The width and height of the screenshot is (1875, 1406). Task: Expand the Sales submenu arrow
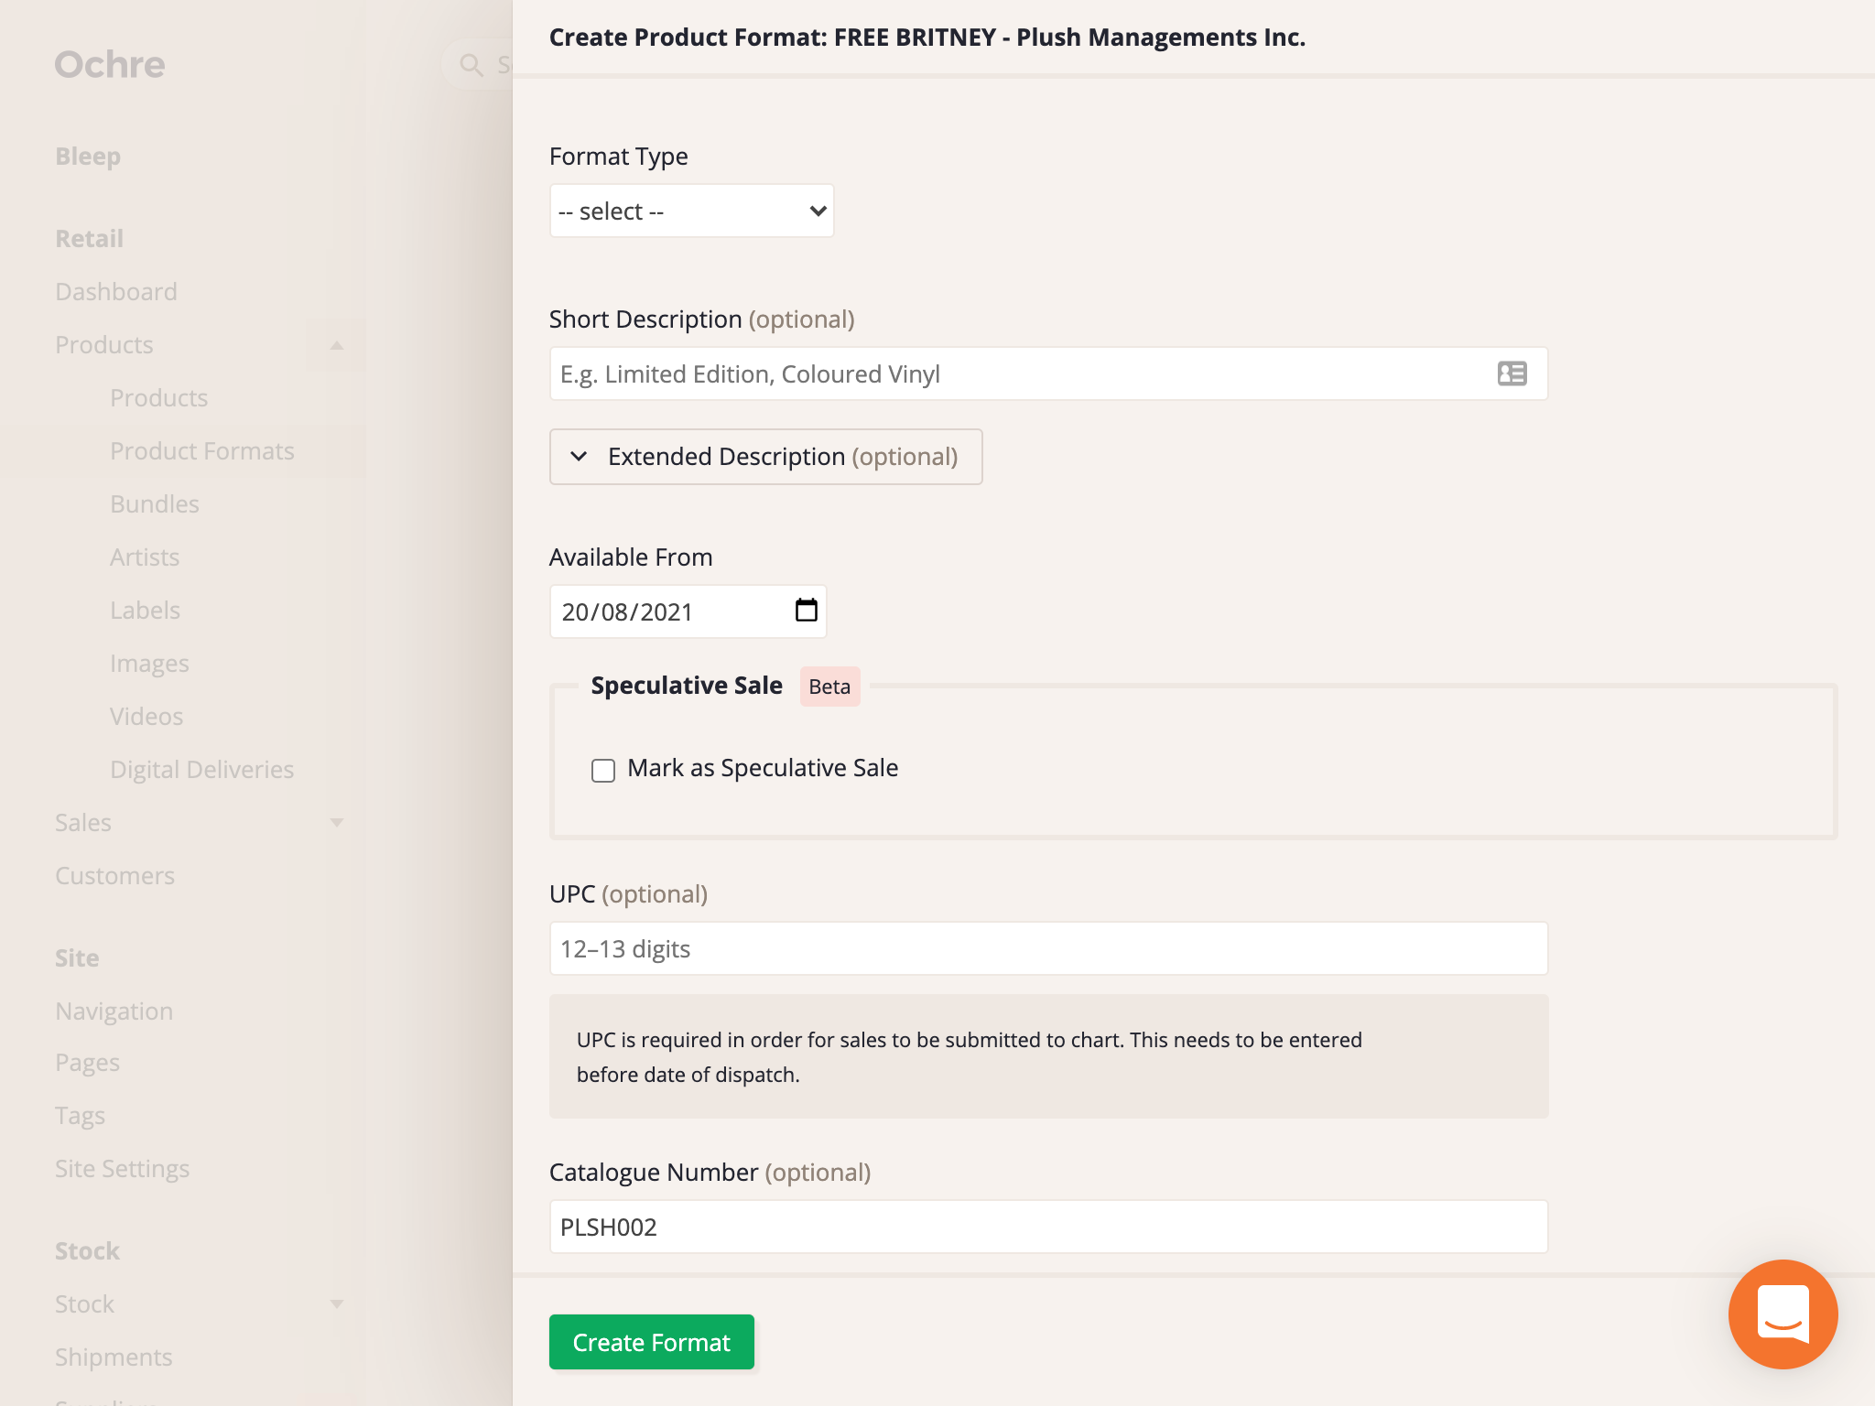click(x=336, y=823)
